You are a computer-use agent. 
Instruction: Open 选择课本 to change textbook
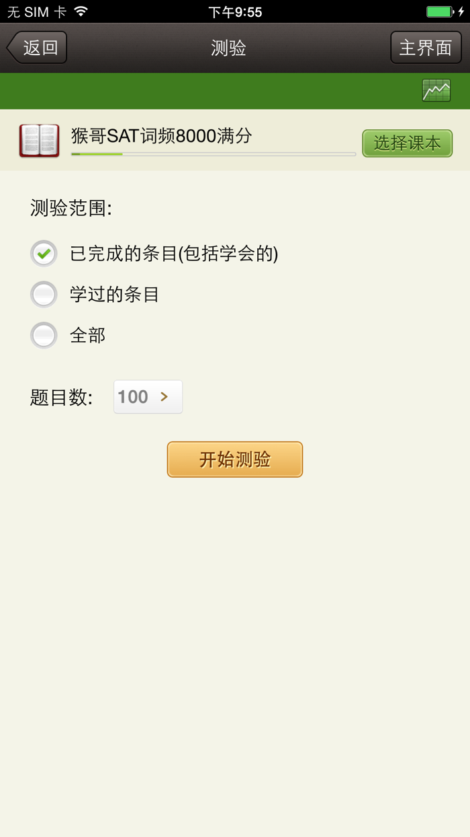407,143
